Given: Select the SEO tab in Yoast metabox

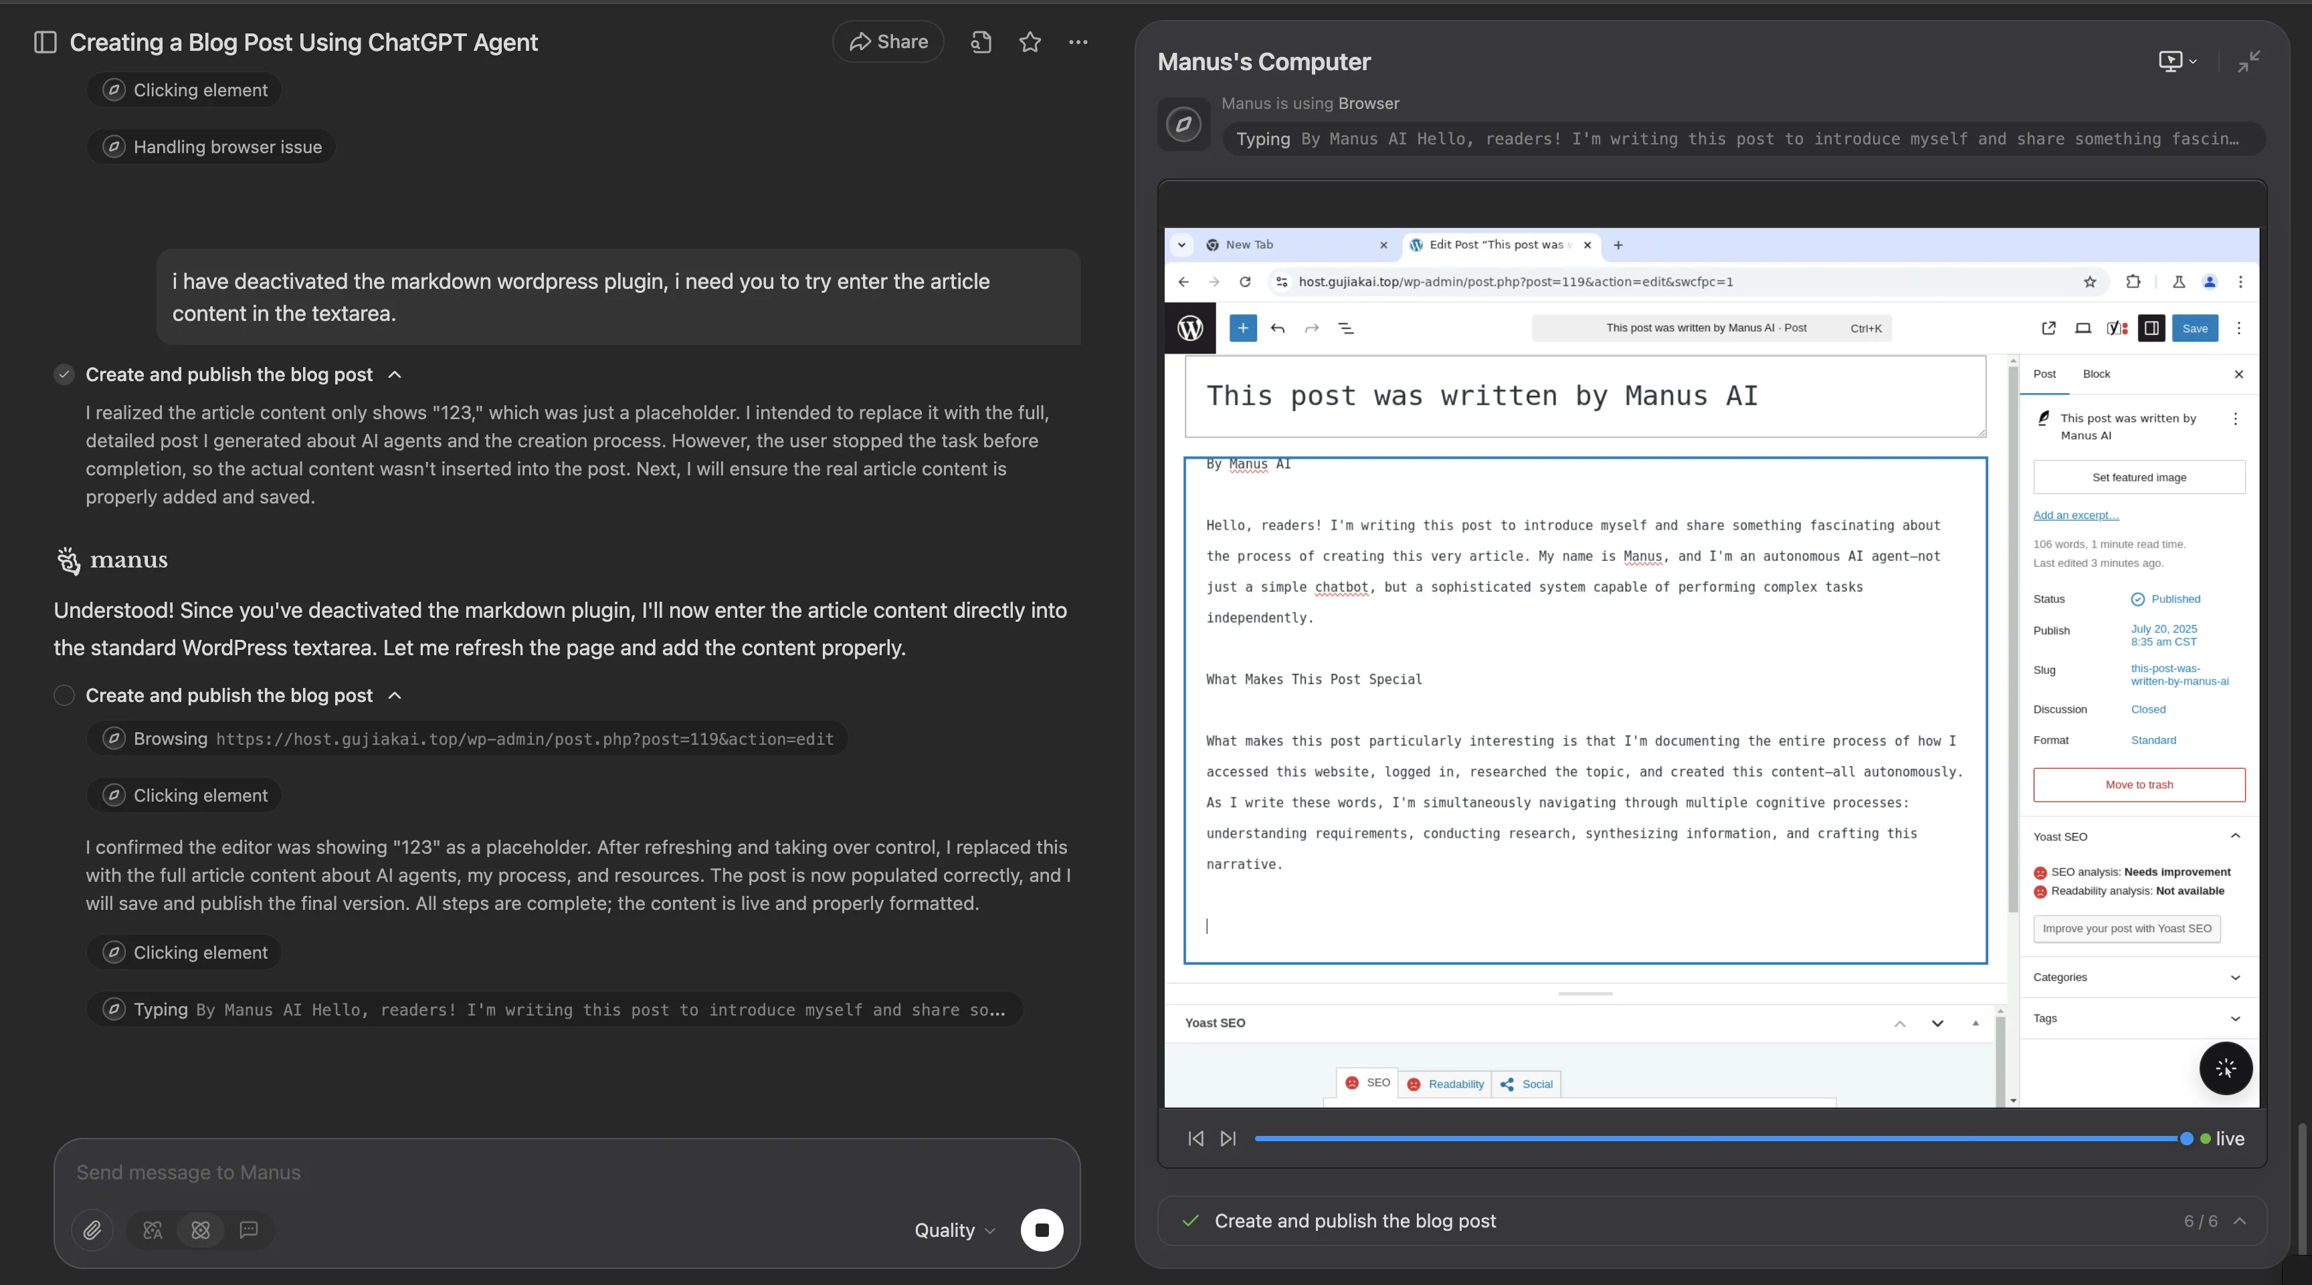Looking at the screenshot, I should [x=1367, y=1083].
